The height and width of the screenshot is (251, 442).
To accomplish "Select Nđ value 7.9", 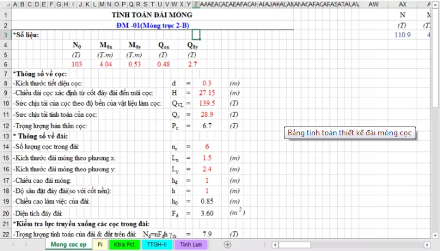I will [207, 234].
